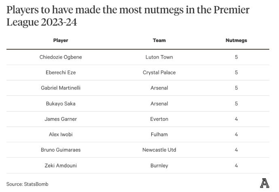Click the Team column header
Viewport: 279px width, 192px height.
click(159, 40)
